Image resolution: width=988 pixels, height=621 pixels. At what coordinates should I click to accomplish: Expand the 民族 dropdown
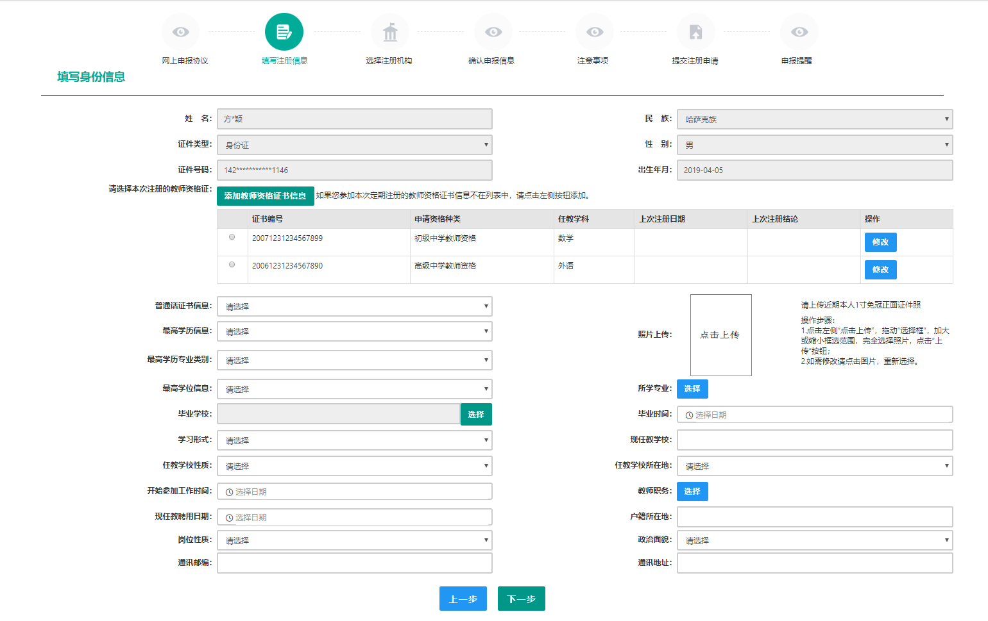click(x=814, y=119)
